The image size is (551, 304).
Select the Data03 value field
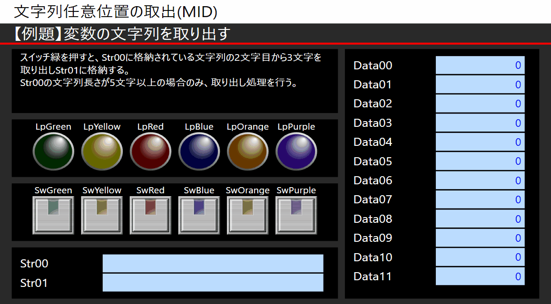click(480, 123)
